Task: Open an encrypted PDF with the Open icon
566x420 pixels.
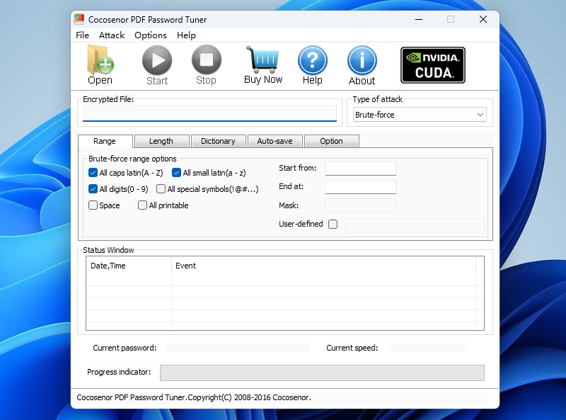Action: tap(100, 64)
